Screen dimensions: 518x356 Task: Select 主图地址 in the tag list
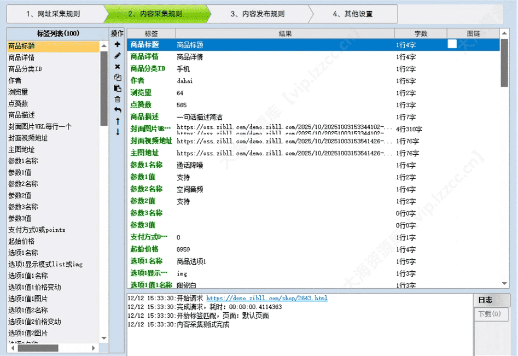click(53, 149)
